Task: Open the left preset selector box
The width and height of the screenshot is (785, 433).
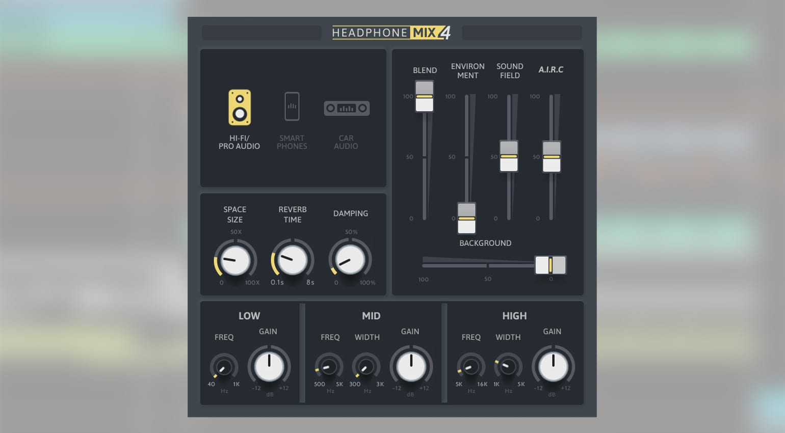Action: click(261, 33)
